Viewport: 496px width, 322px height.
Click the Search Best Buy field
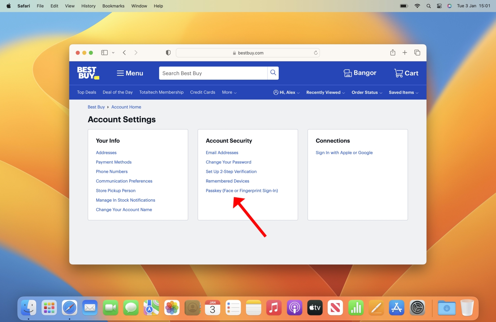(213, 73)
